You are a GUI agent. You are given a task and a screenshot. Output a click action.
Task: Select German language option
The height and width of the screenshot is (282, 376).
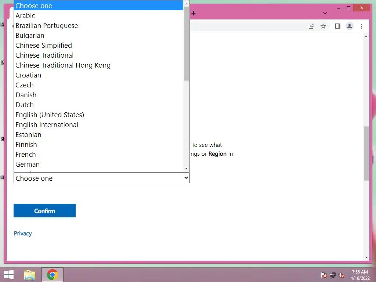(98, 164)
